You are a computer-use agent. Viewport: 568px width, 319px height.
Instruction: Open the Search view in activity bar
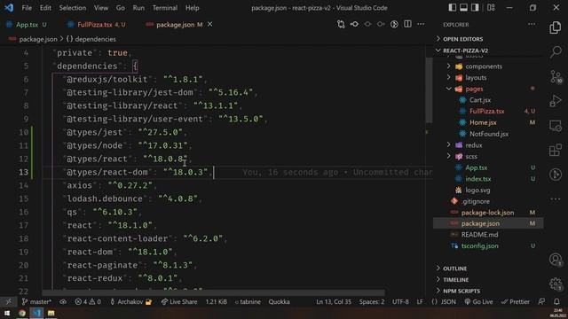pyautogui.click(x=556, y=51)
